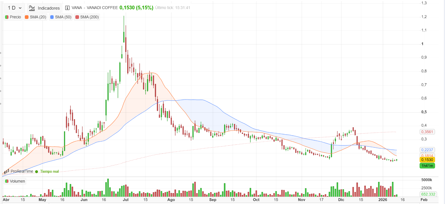445x204 pixels.
Task: Expand the lowest left-edge panel arrow
Action: pyautogui.click(x=1, y=104)
